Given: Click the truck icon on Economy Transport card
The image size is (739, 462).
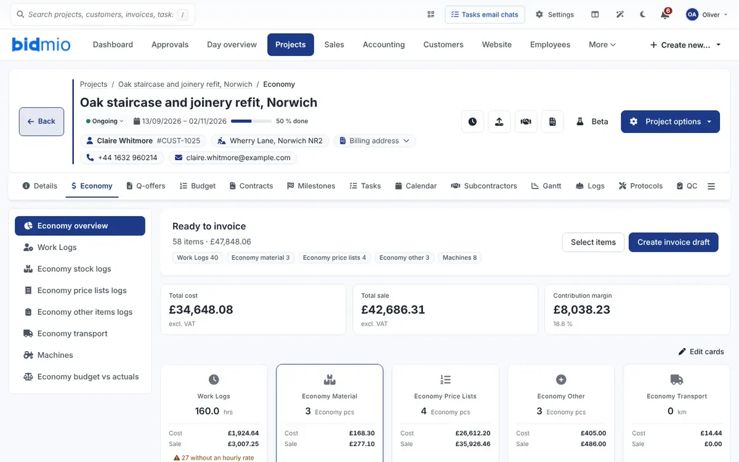Looking at the screenshot, I should [677, 379].
